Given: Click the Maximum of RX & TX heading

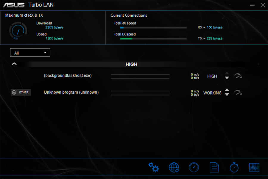Looking at the screenshot, I should (x=24, y=15).
